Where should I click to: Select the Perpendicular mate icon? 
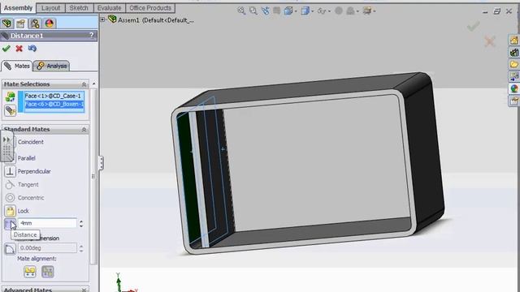click(10, 171)
